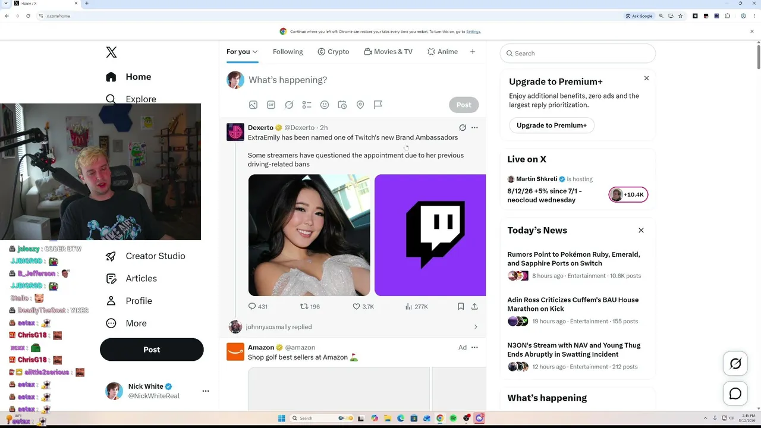Join Martin Shkreli's live space
Viewport: 761px width, 428px height.
pos(545,196)
